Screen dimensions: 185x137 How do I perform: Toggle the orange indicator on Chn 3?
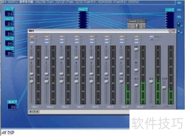[x=62, y=37]
